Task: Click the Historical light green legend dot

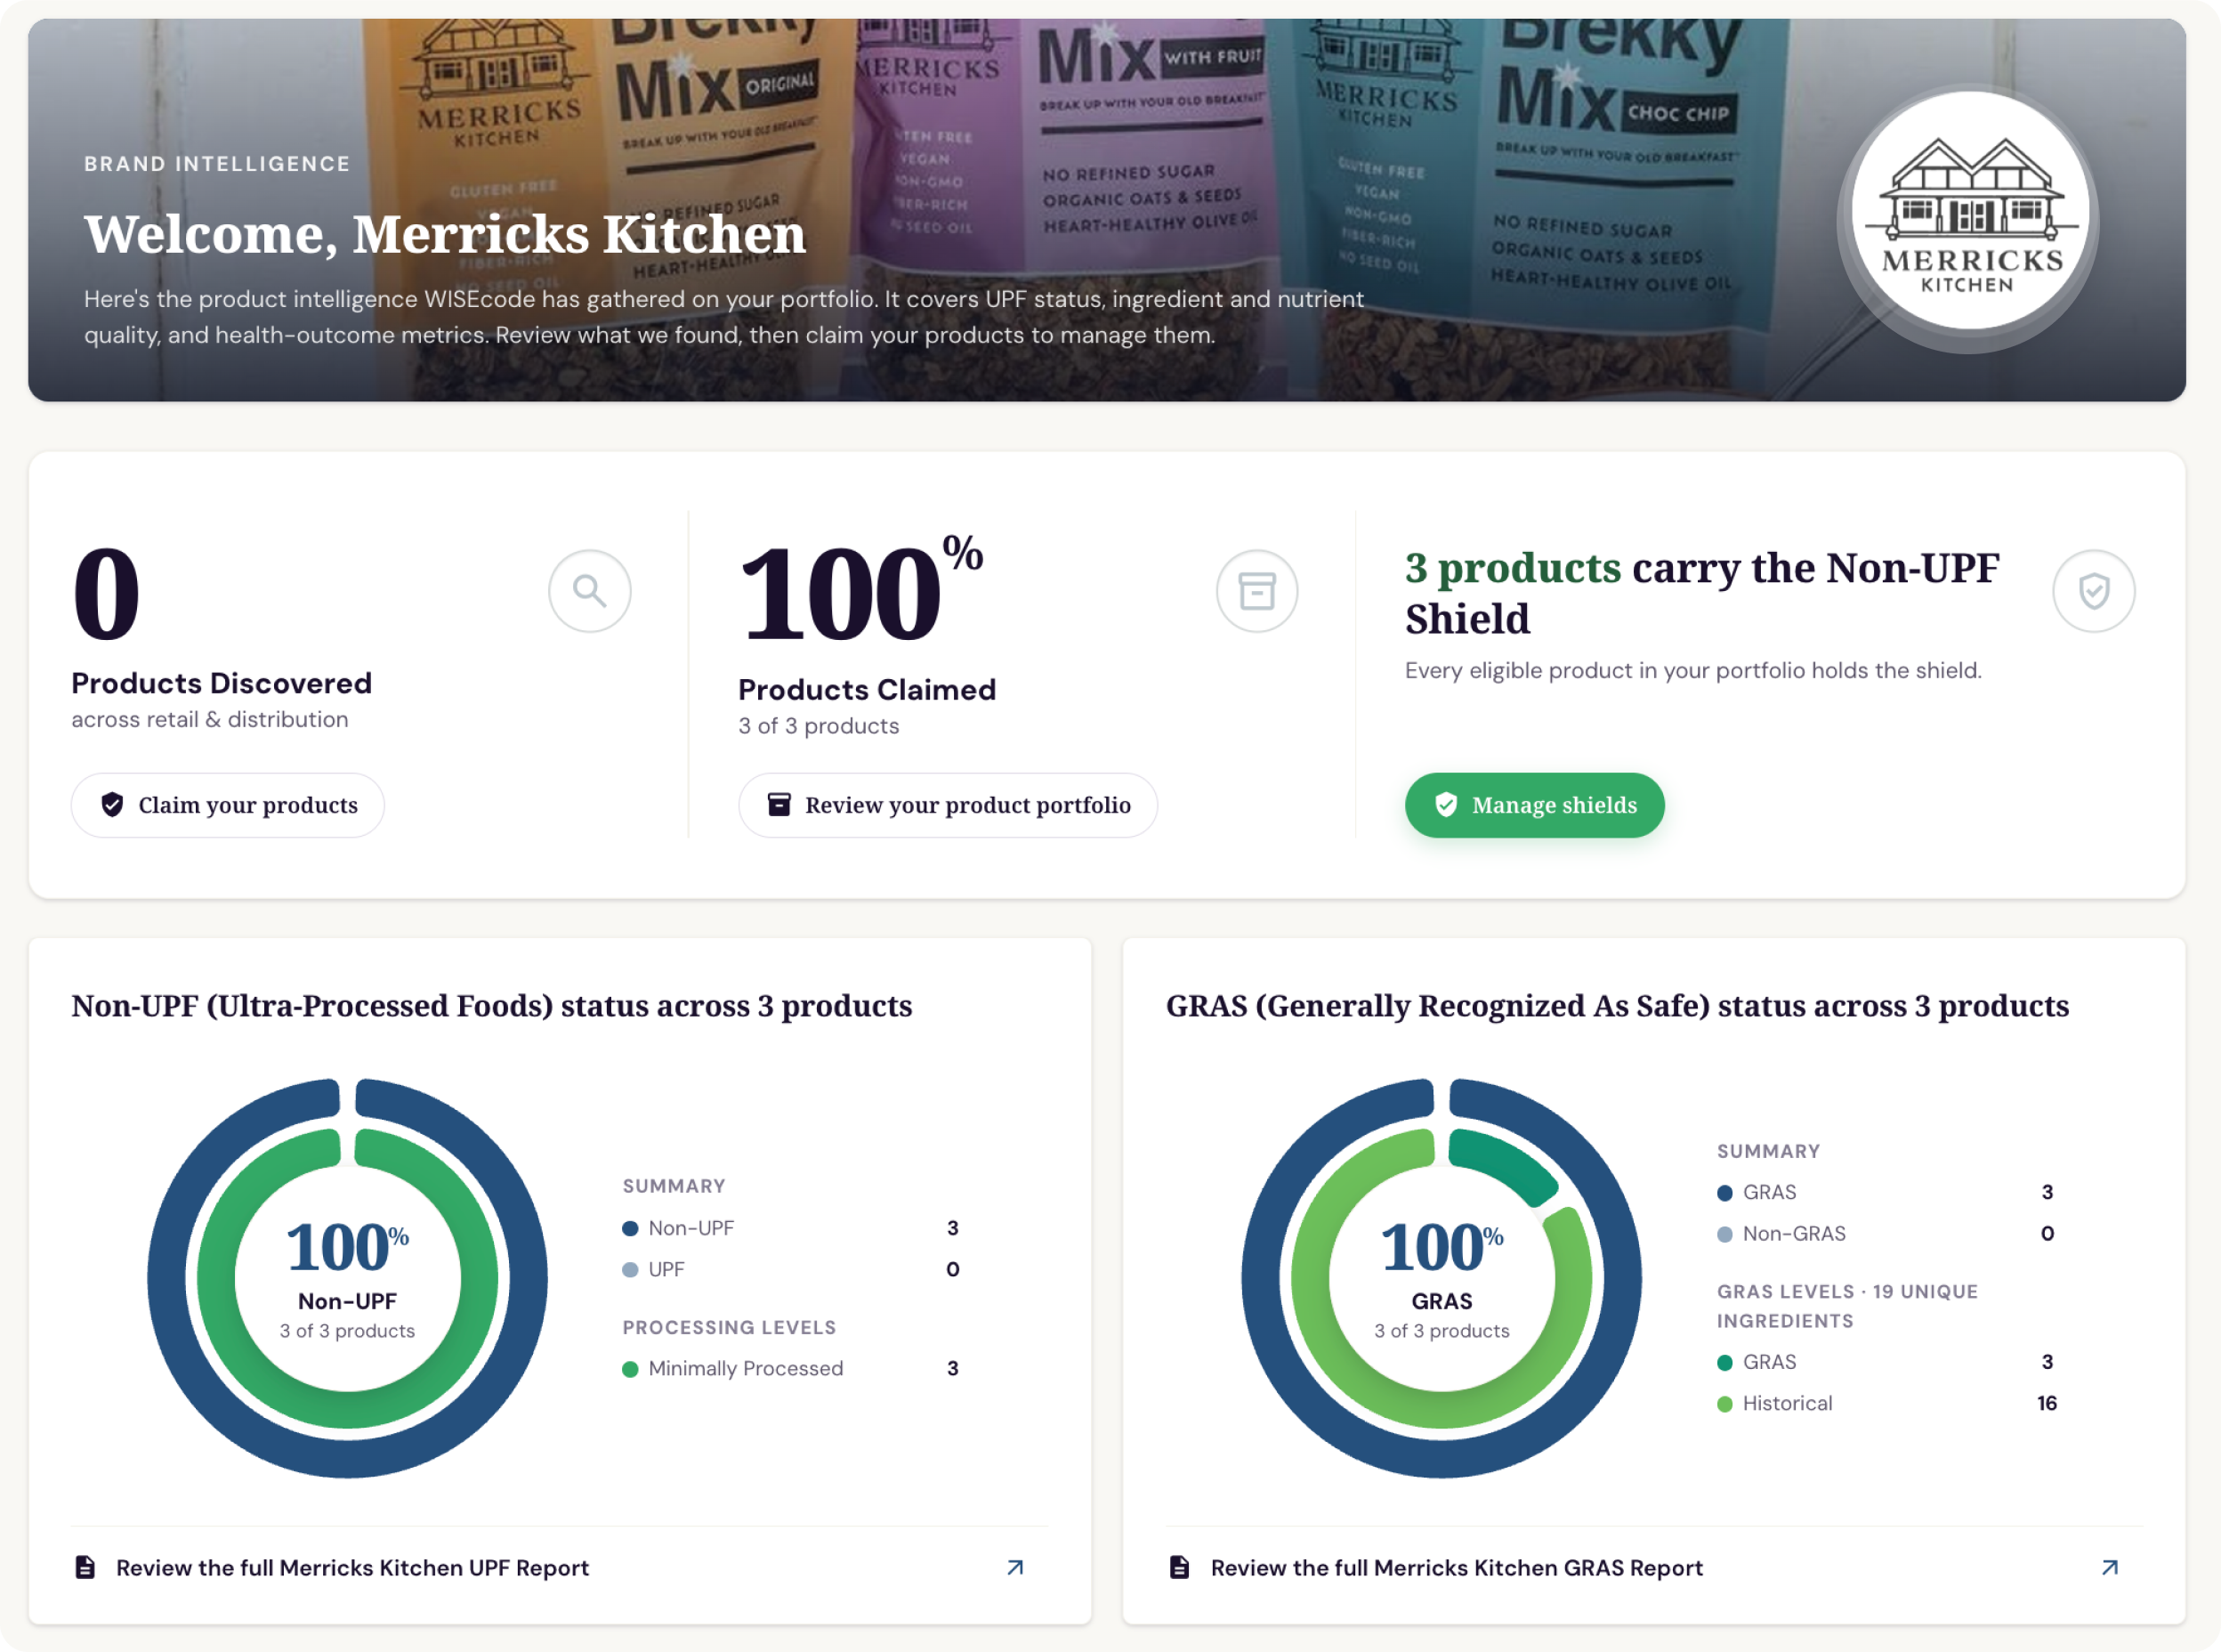Action: (1724, 1404)
